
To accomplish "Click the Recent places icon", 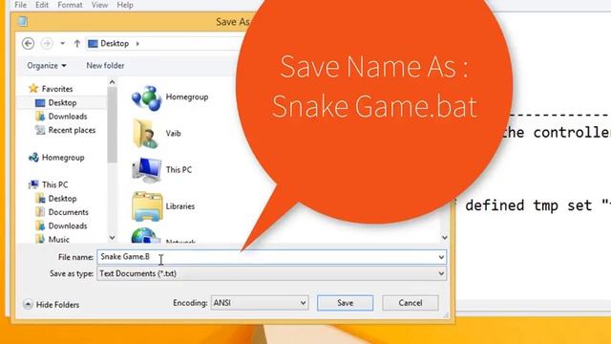I will point(40,130).
